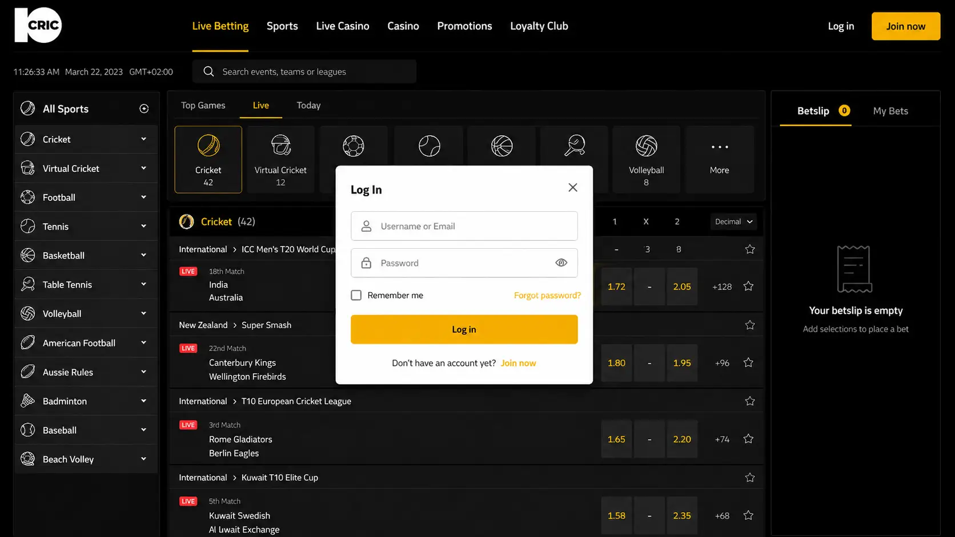Select the Cricket sport tile icon
Image resolution: width=955 pixels, height=537 pixels.
pyautogui.click(x=208, y=146)
